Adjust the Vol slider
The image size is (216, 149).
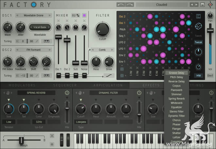click(210, 30)
